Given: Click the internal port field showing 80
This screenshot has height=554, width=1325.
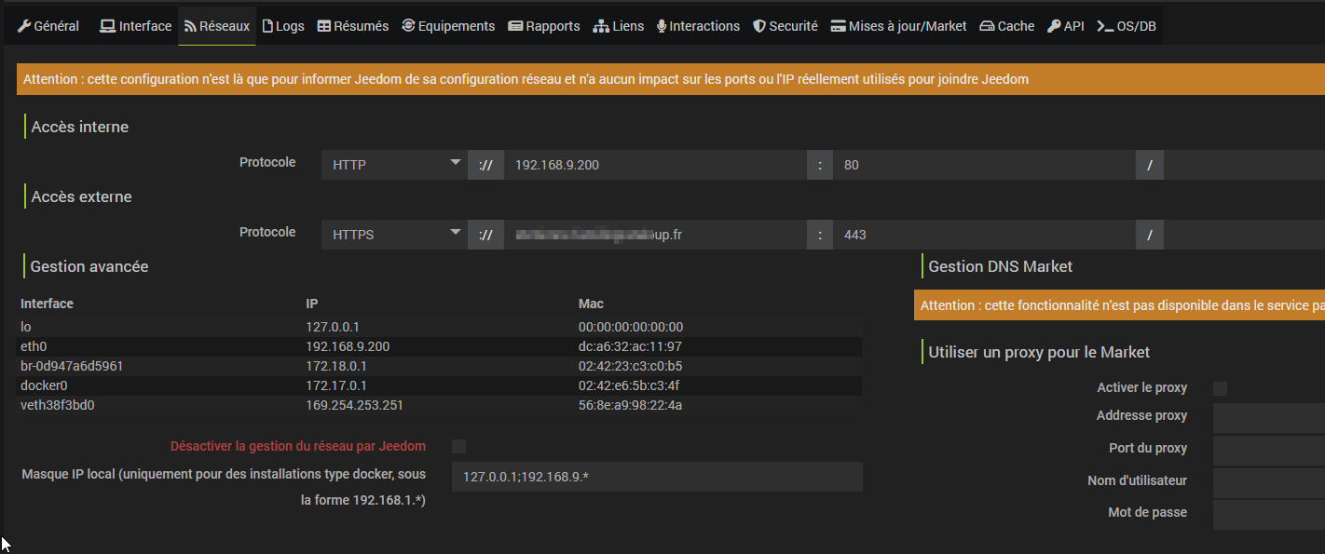Looking at the screenshot, I should pos(984,165).
